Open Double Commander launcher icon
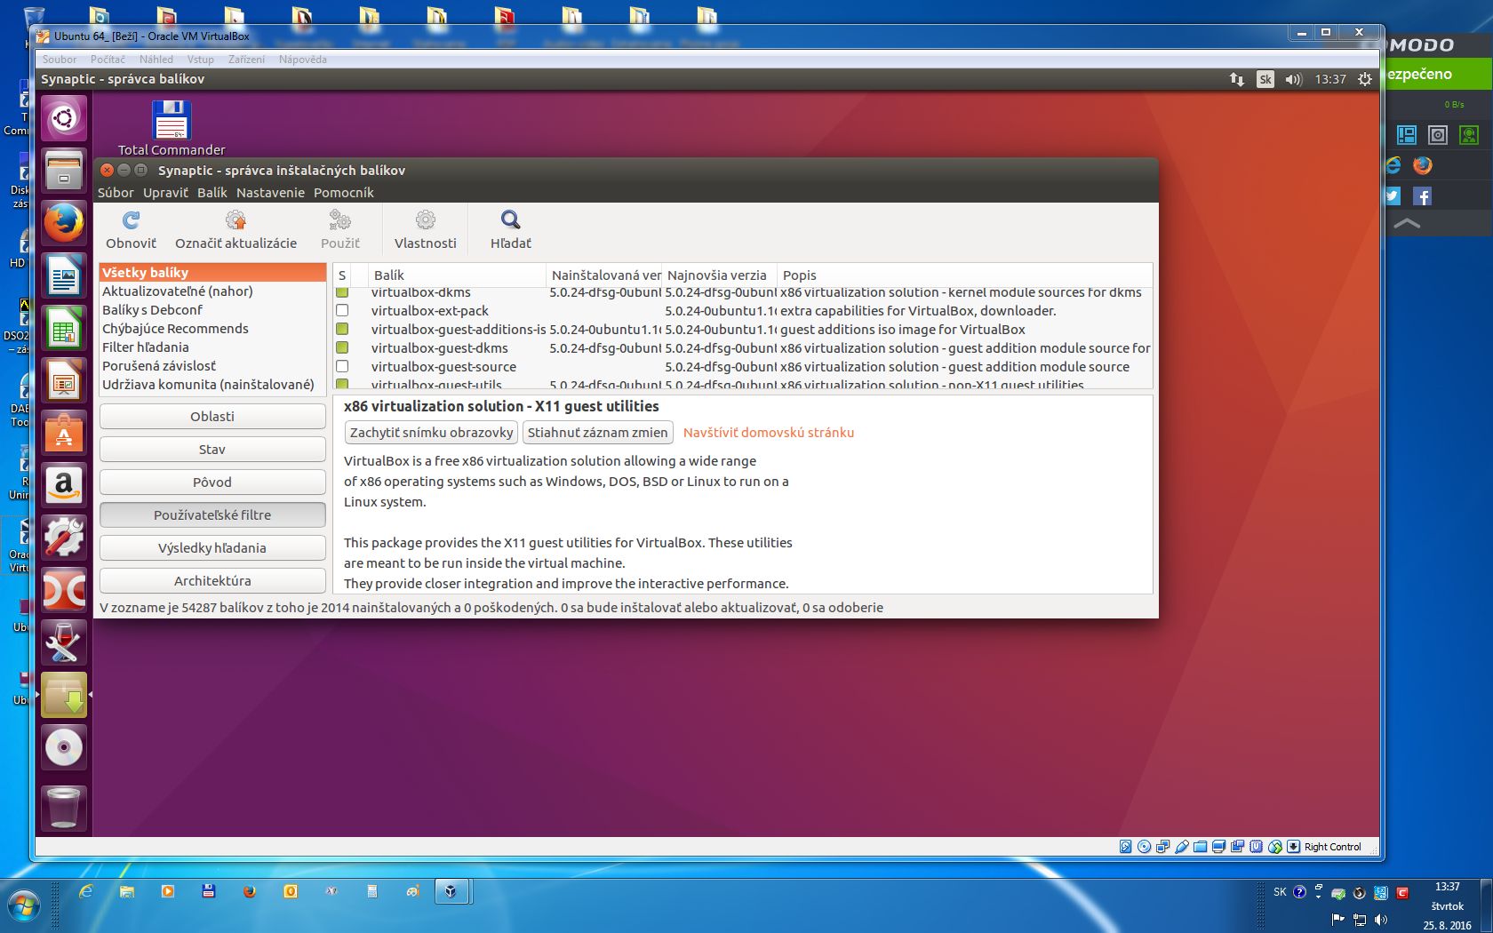The height and width of the screenshot is (933, 1493). [x=64, y=590]
